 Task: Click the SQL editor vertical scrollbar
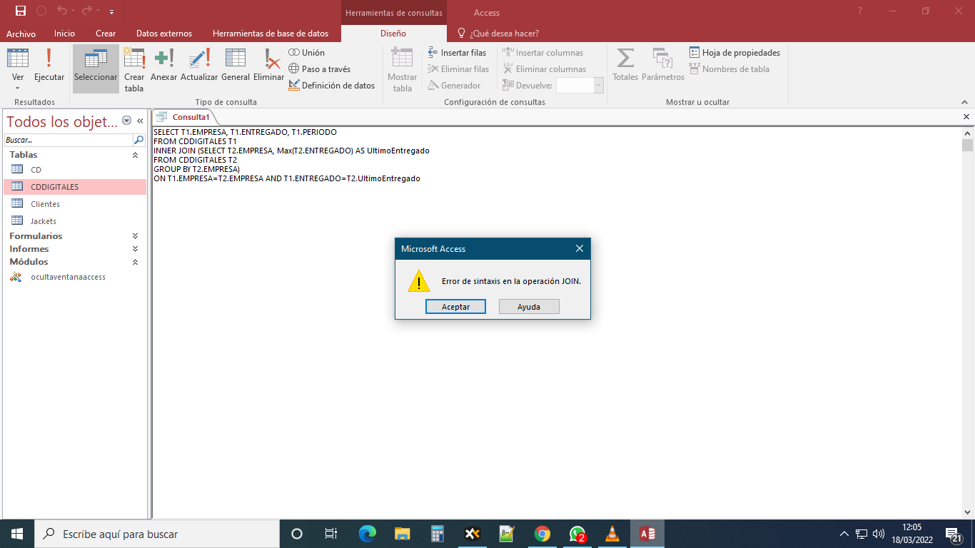point(967,321)
